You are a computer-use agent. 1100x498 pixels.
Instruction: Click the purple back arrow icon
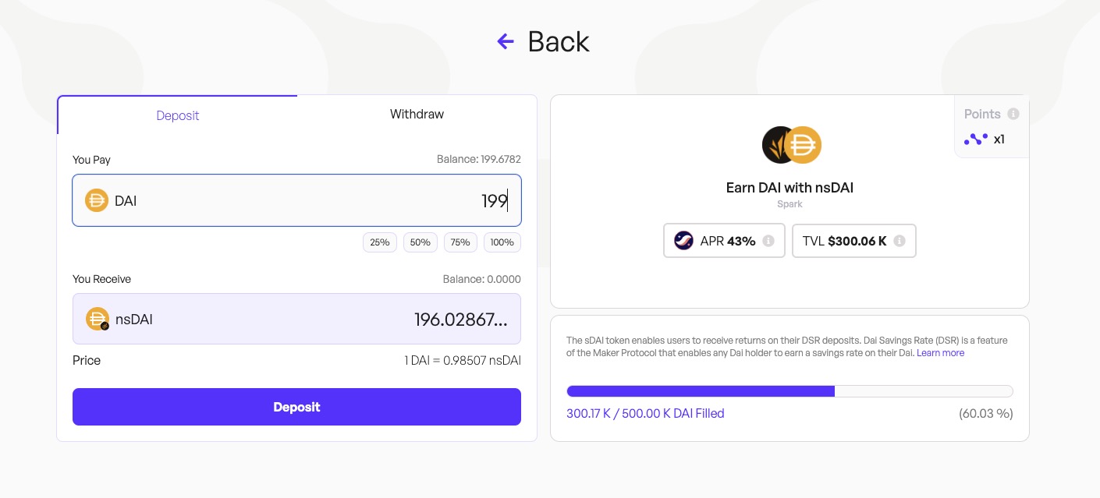pyautogui.click(x=506, y=41)
